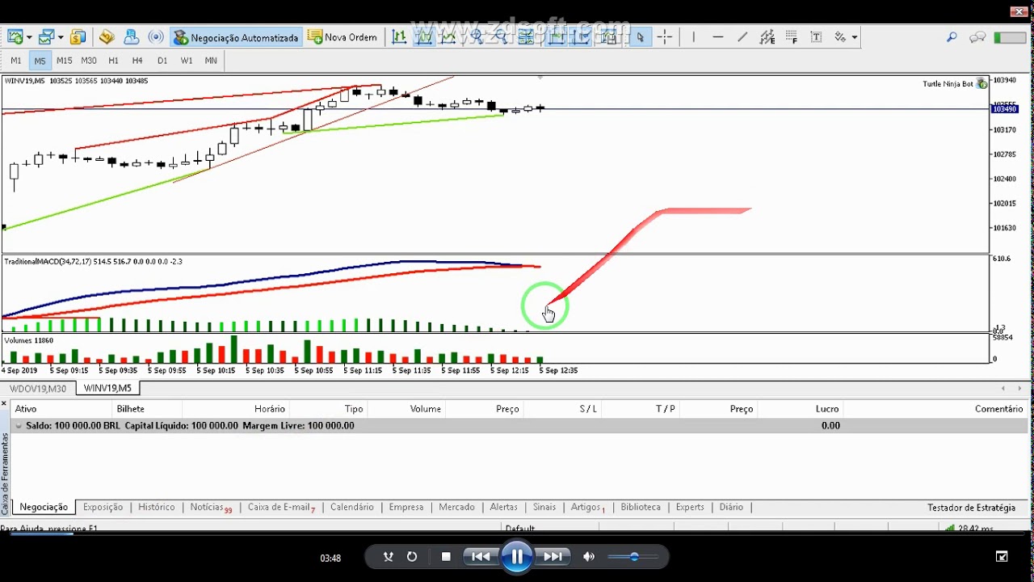Select the cursor arrow tool
The image size is (1034, 582).
[x=641, y=37]
